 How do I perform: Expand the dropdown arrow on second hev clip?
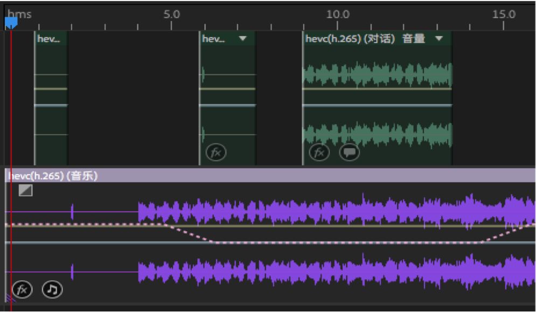pyautogui.click(x=243, y=38)
